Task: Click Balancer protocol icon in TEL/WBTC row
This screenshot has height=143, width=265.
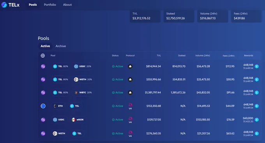Action: (x=130, y=93)
